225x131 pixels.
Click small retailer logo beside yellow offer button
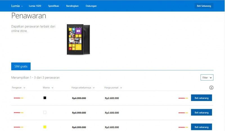183,127
